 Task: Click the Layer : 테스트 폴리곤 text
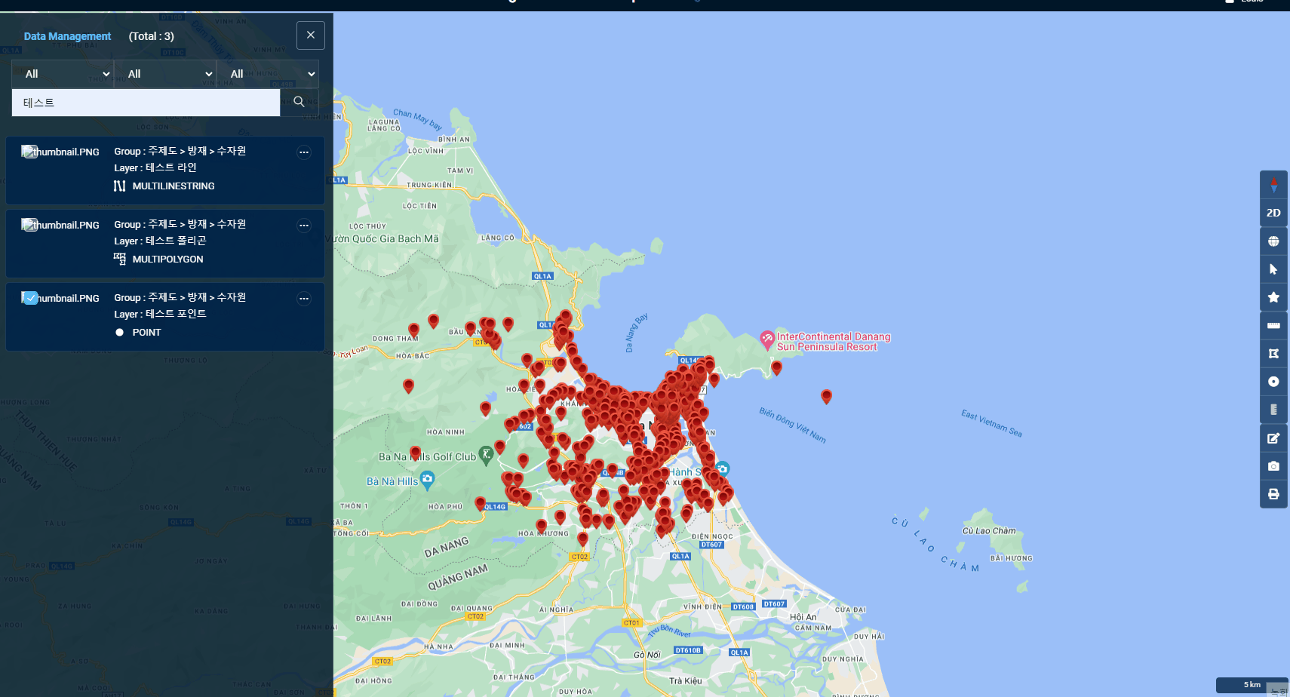(160, 241)
